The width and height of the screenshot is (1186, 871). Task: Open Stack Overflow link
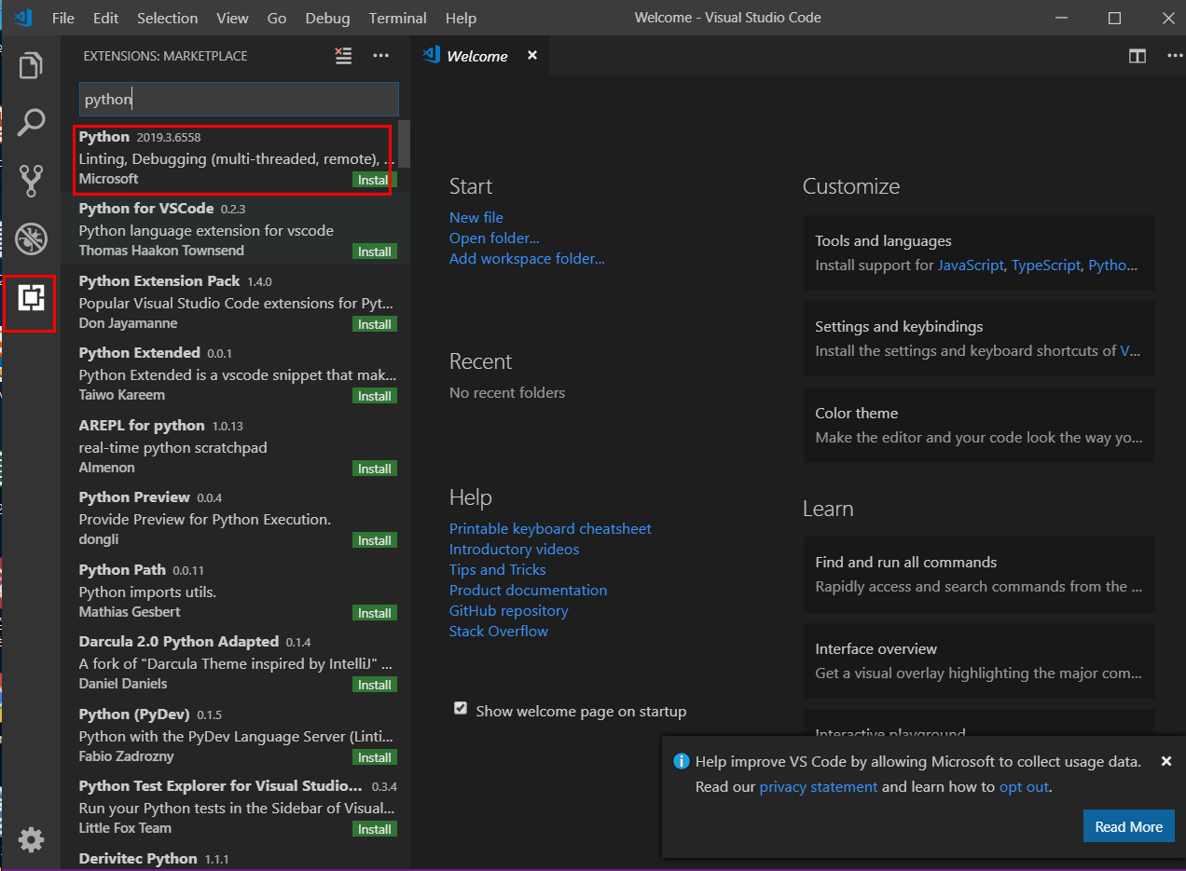tap(498, 631)
